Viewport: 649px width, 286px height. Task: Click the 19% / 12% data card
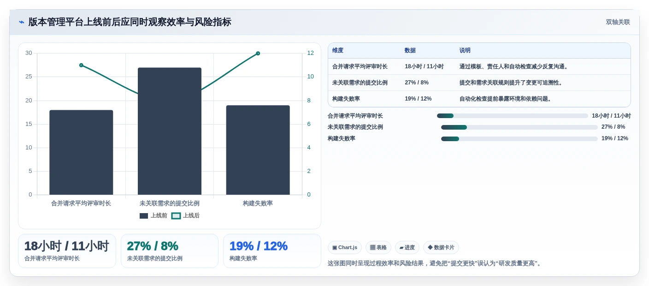272,251
